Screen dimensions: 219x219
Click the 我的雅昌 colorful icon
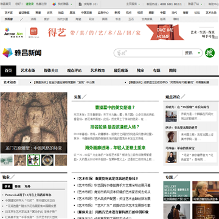[x=54, y=4]
